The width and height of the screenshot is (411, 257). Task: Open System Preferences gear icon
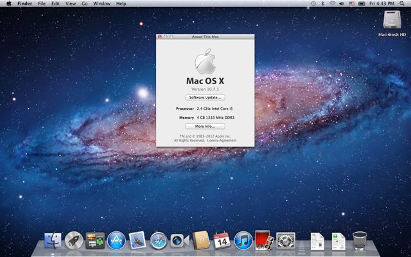tap(286, 240)
